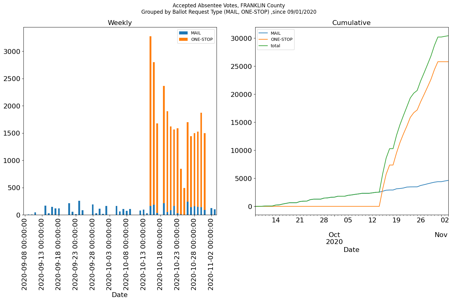This screenshot has width=452, height=301.
Task: Click the 12 tick label on Cumulative x-axis
Action: tap(372, 220)
